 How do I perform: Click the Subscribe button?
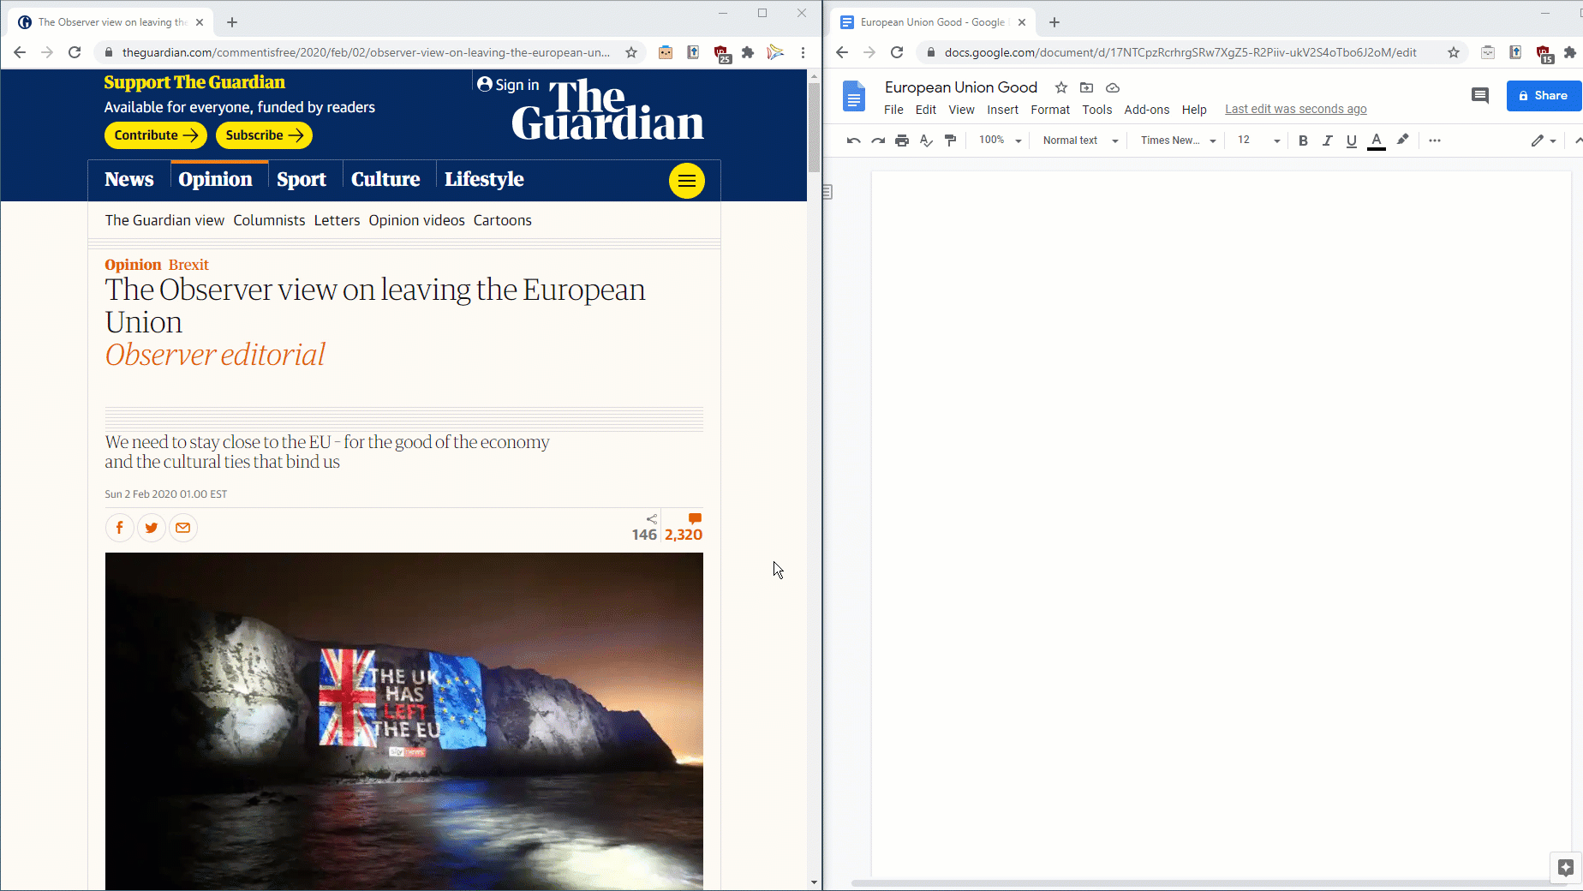tap(264, 135)
